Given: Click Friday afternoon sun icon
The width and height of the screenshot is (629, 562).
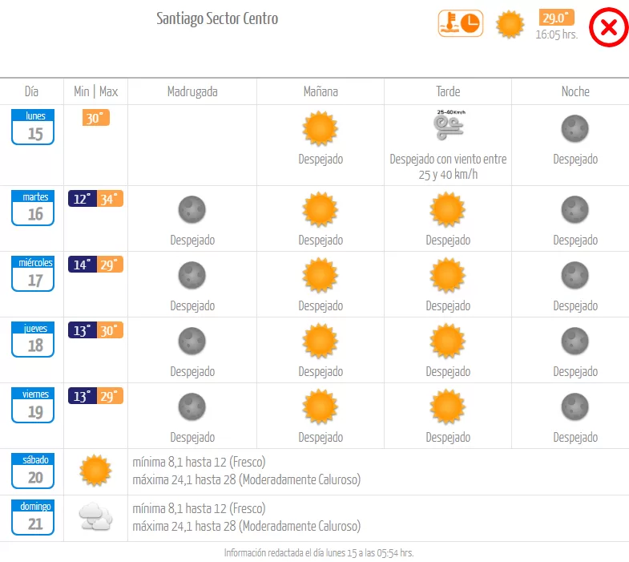Looking at the screenshot, I should pos(447,406).
